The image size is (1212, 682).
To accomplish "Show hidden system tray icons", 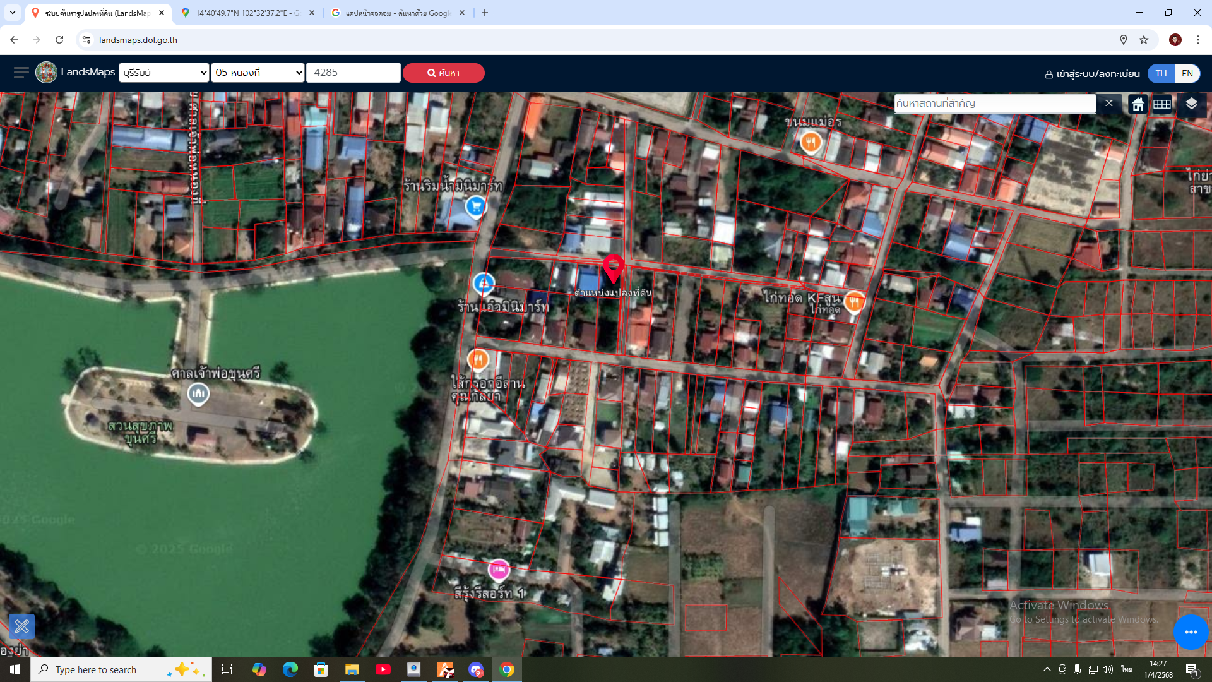I will point(1047,669).
